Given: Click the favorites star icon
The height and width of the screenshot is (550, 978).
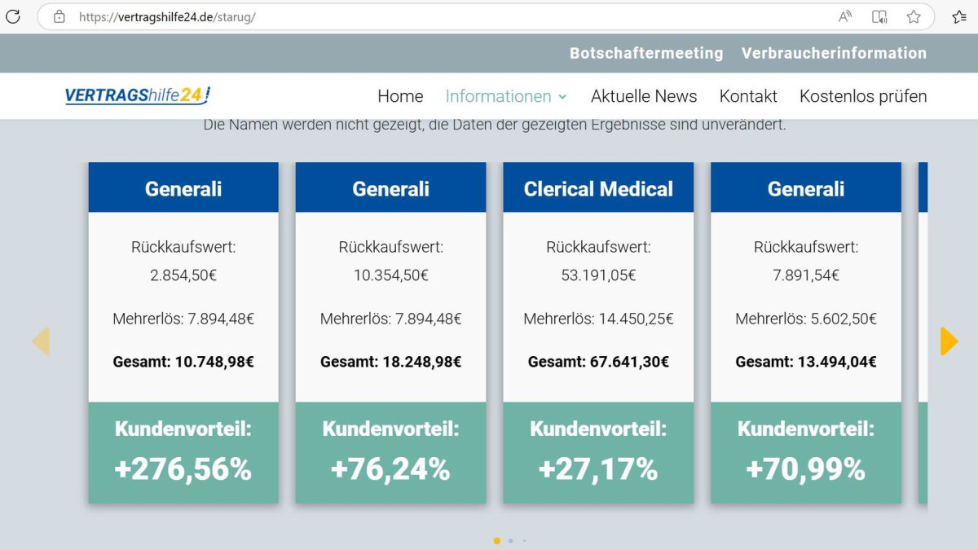Looking at the screenshot, I should click(x=914, y=16).
